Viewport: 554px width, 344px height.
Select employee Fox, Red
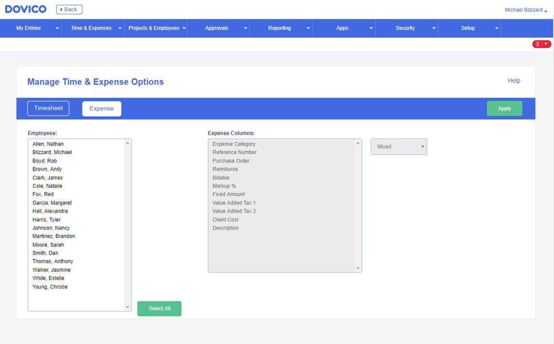(x=43, y=194)
